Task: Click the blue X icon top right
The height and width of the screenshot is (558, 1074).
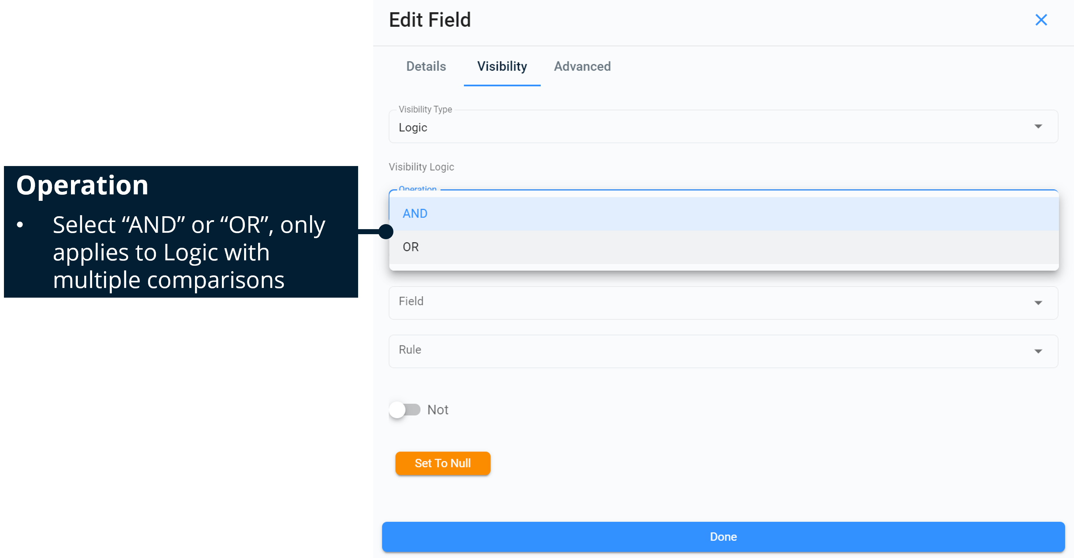Action: pyautogui.click(x=1041, y=20)
